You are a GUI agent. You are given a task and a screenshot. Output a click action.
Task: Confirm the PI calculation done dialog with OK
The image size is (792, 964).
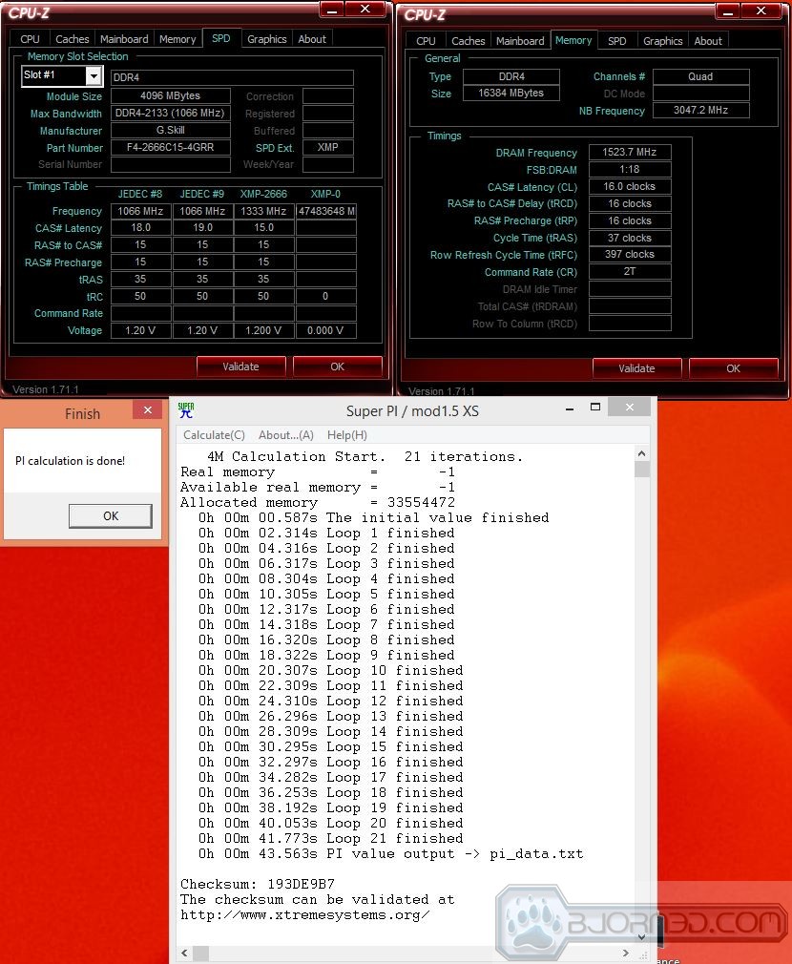coord(111,515)
